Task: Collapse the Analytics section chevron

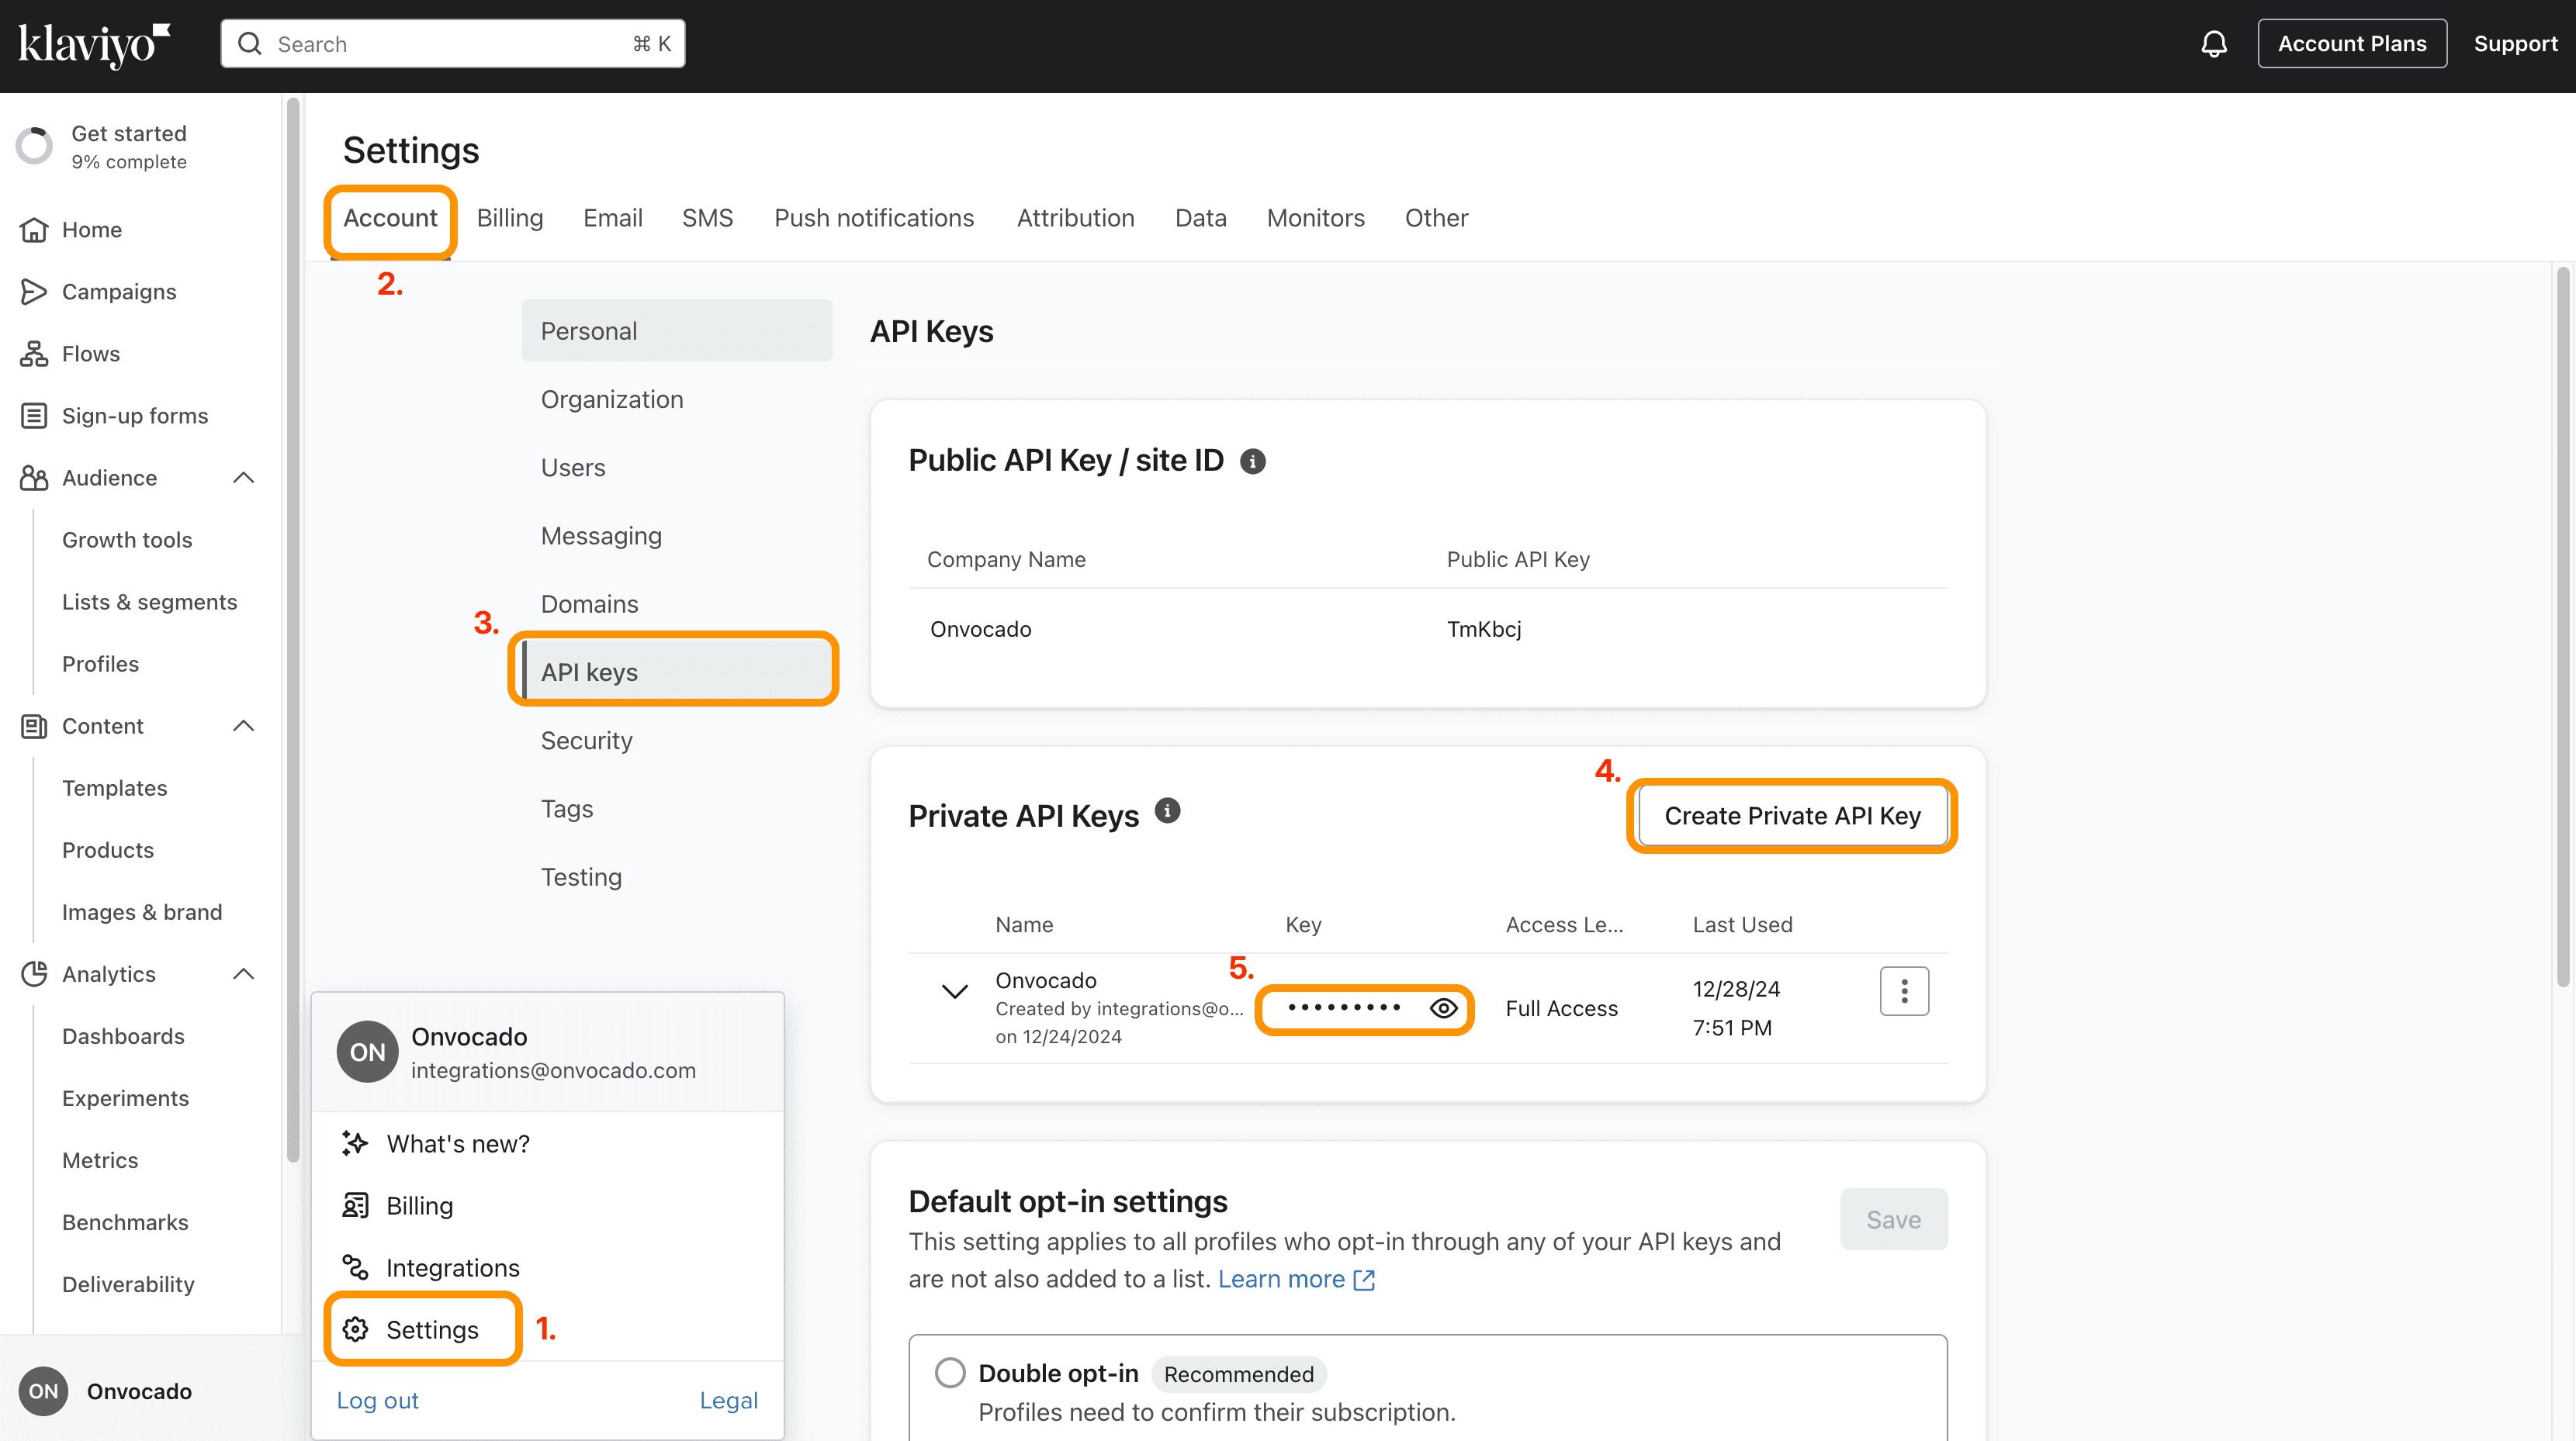Action: 243,974
